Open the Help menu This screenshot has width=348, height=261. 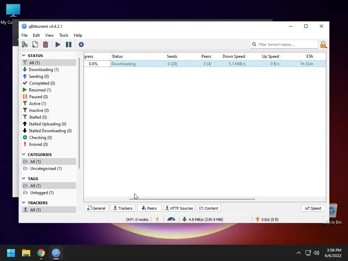[78, 35]
